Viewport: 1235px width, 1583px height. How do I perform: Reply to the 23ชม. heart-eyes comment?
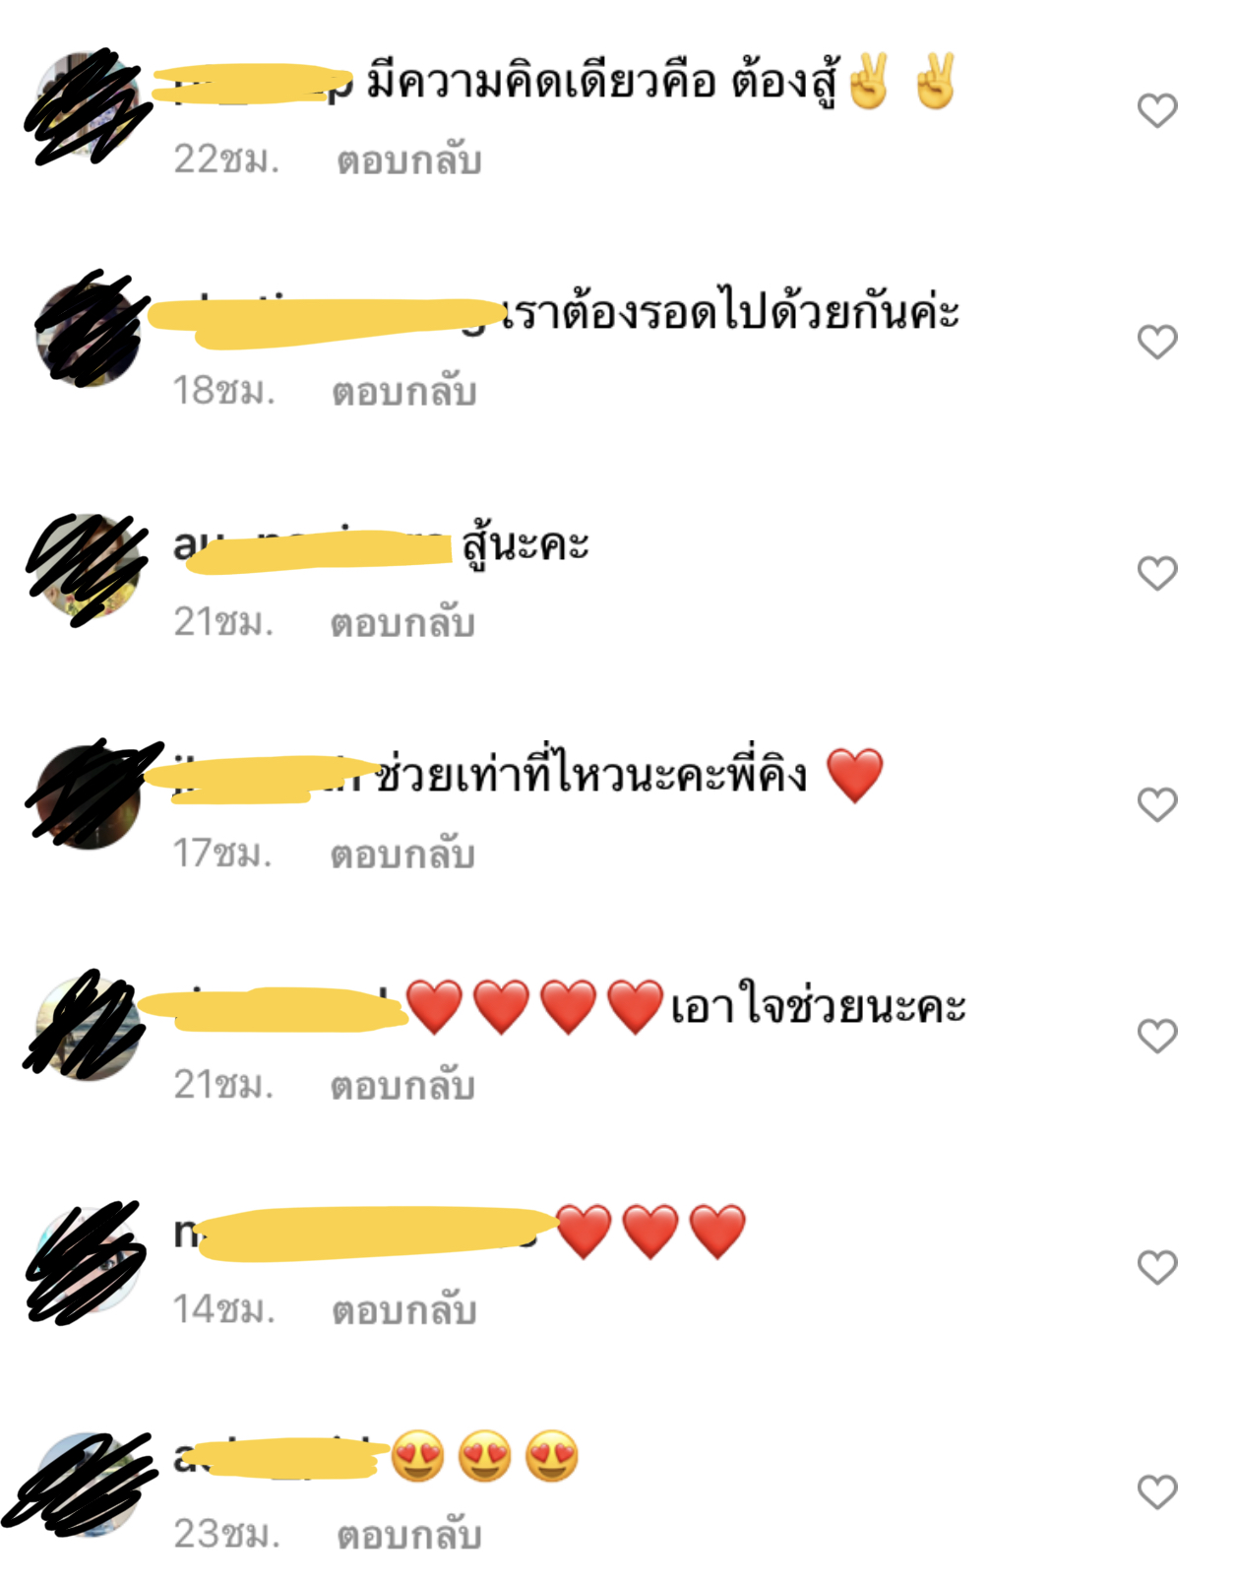[x=409, y=1534]
